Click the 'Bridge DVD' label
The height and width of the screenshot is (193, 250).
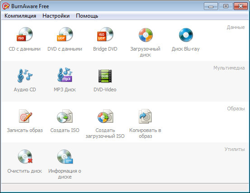(105, 49)
